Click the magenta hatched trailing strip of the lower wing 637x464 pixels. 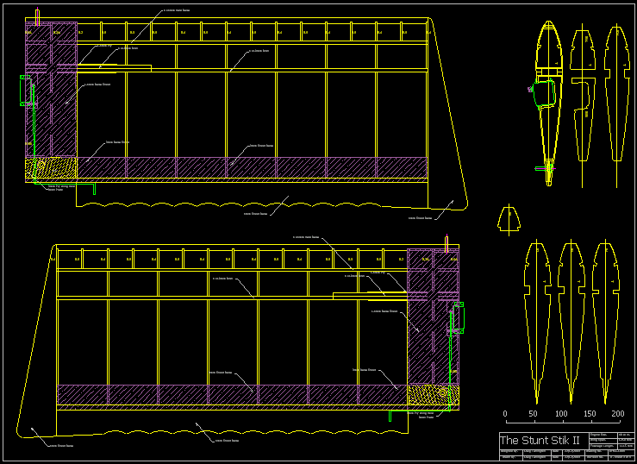click(233, 394)
